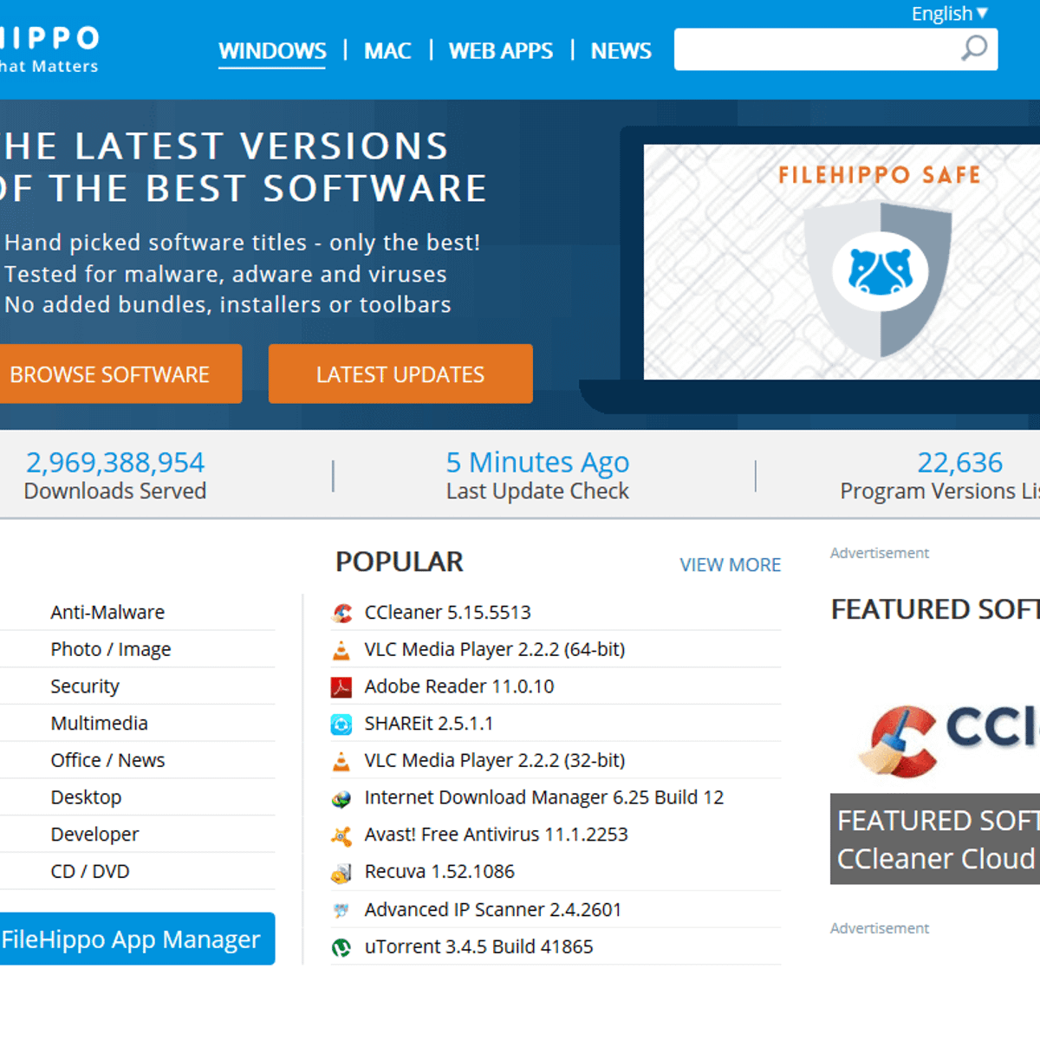Open the English language dropdown
Viewport: 1040px width, 1040px height.
[x=950, y=14]
